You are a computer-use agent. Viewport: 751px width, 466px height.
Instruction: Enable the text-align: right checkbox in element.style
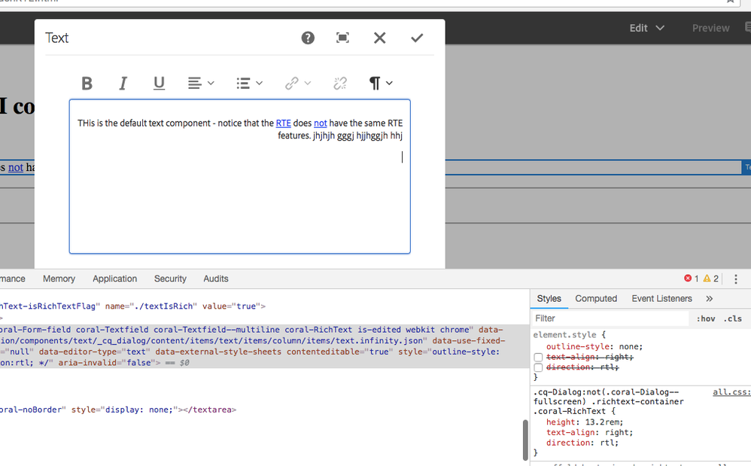click(x=538, y=357)
